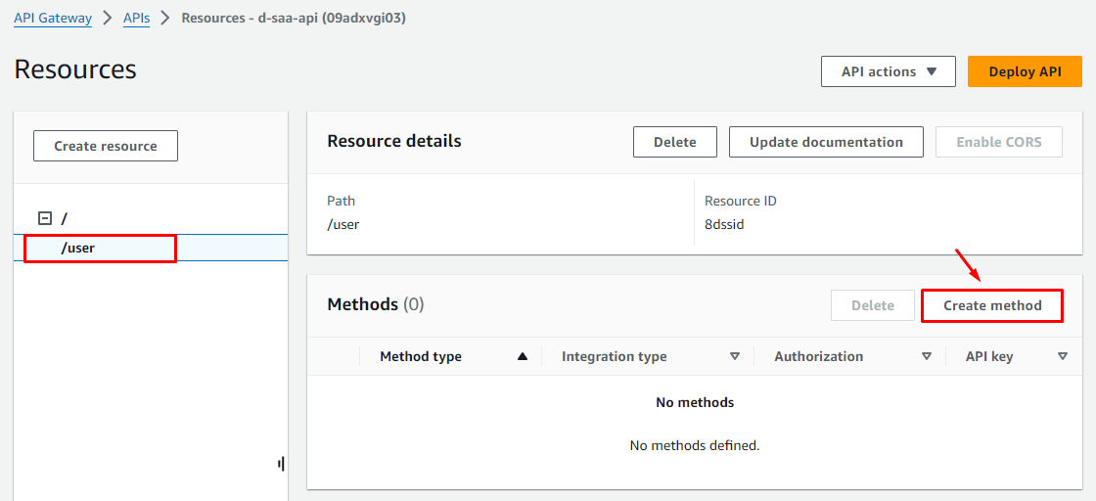1096x501 pixels.
Task: Go to API Gateway breadcrumb link
Action: coord(53,19)
